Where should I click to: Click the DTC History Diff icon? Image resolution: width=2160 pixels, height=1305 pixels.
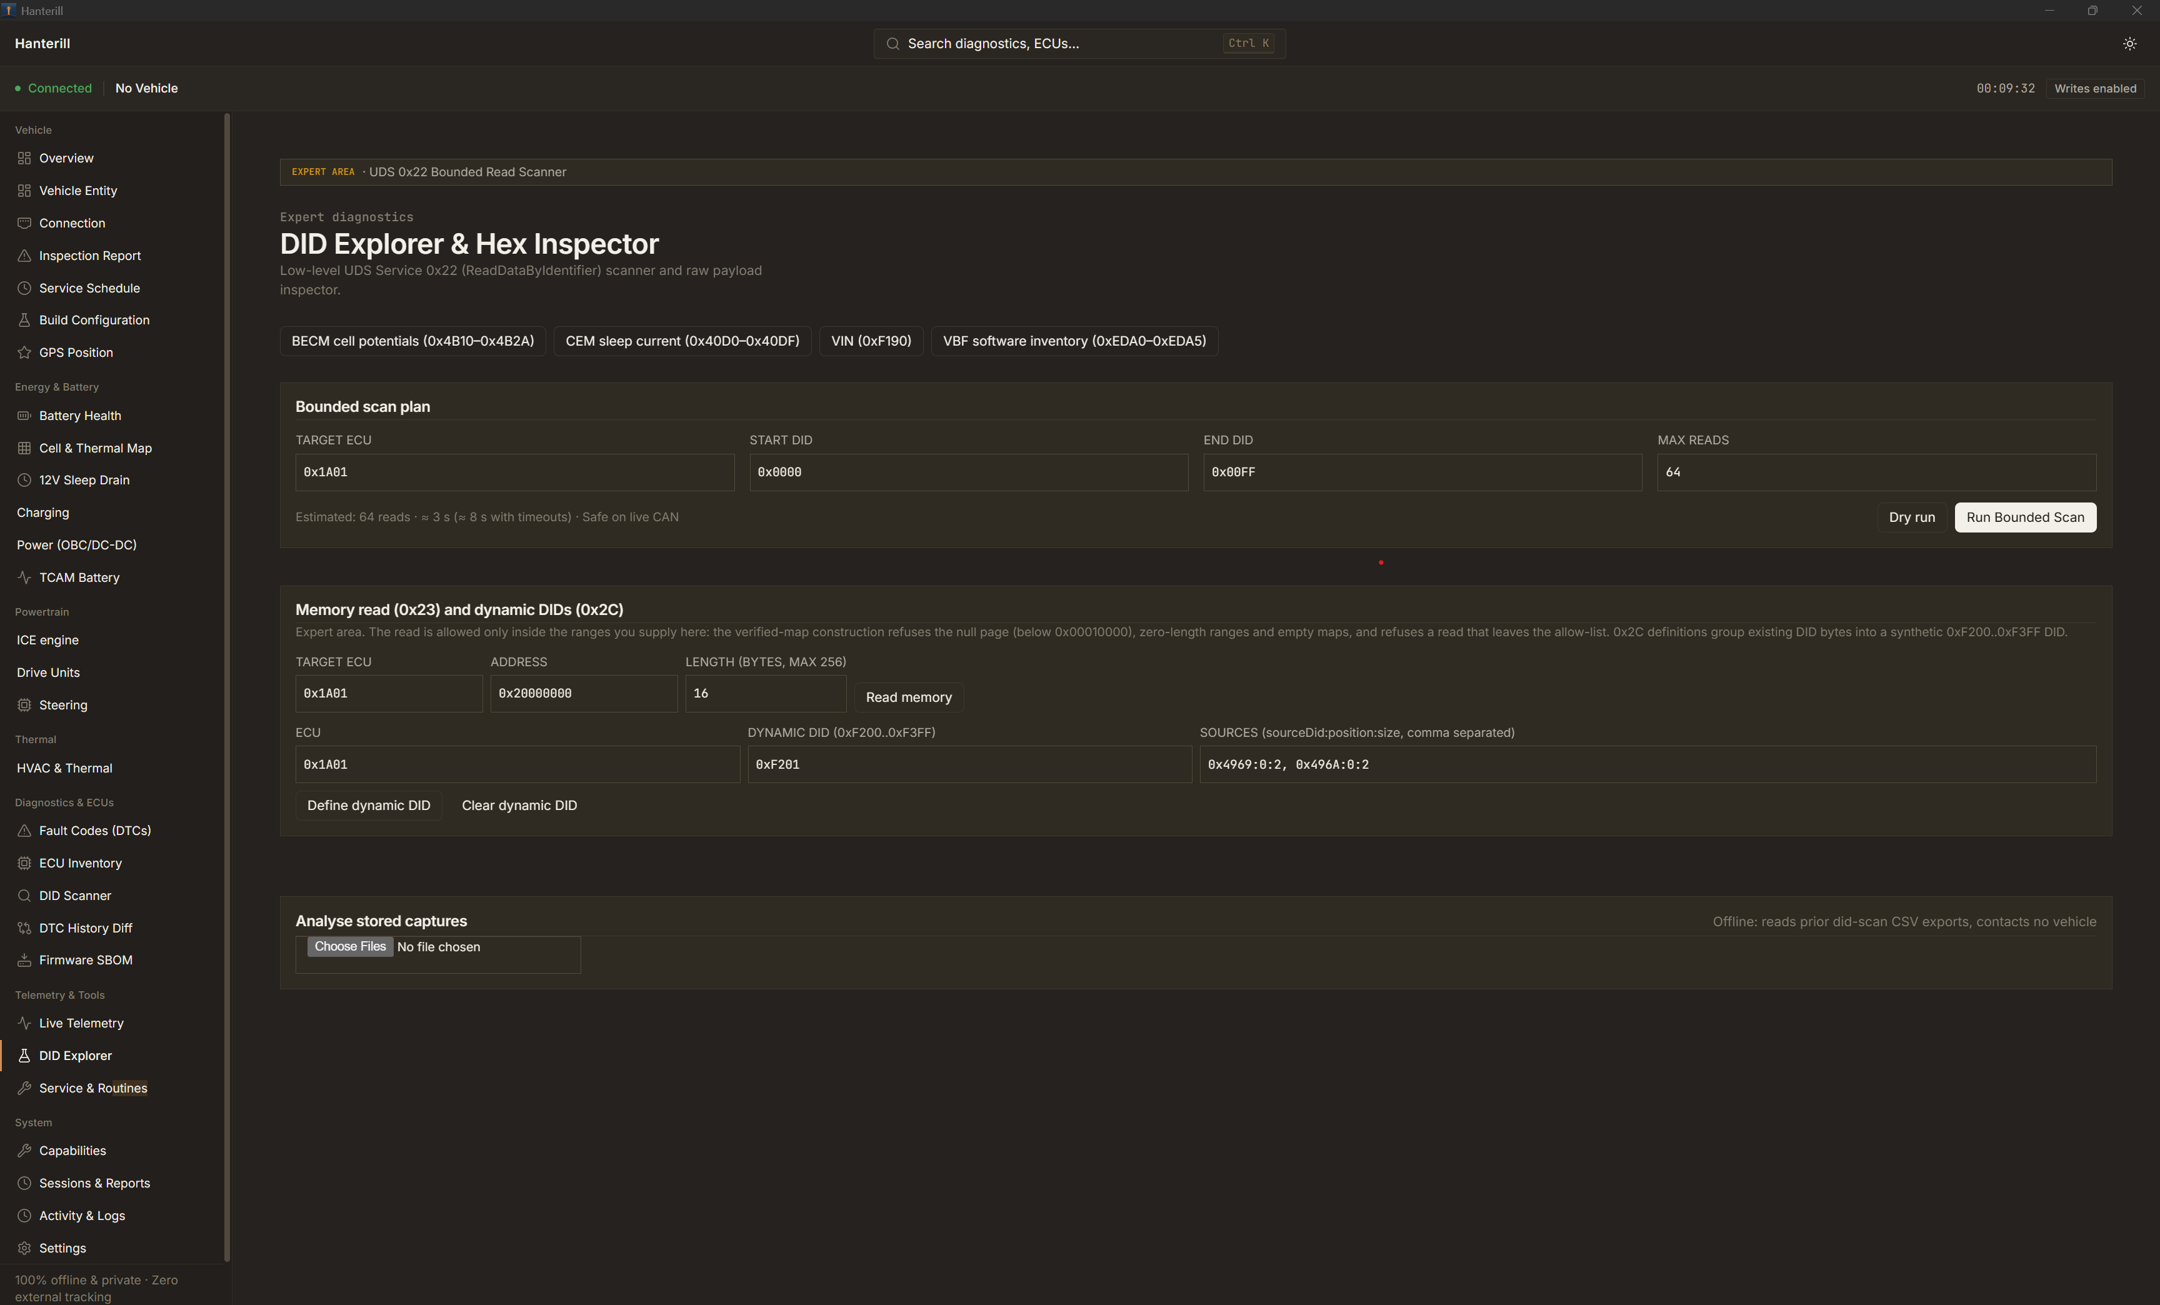pos(24,928)
